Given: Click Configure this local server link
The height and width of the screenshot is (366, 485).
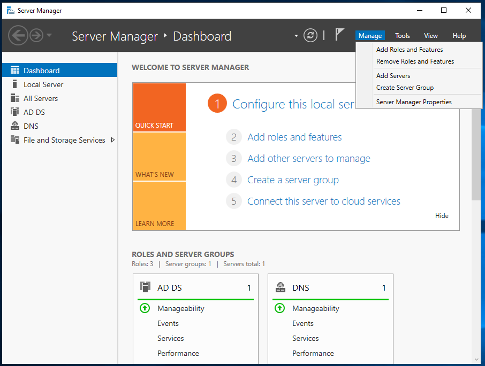Looking at the screenshot, I should (x=293, y=104).
